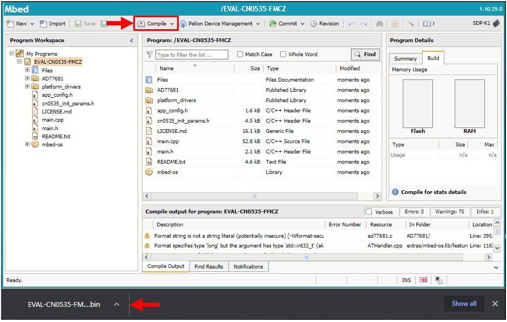Viewport: 507px width, 322px height.
Task: Select main.cpp in workspace tree
Action: coord(53,120)
